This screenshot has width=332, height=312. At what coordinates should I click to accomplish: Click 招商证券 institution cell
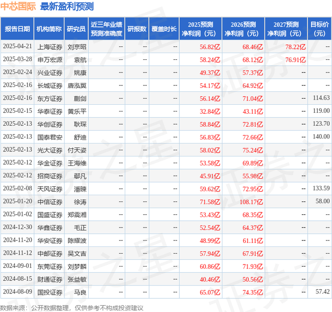[x=50, y=176]
